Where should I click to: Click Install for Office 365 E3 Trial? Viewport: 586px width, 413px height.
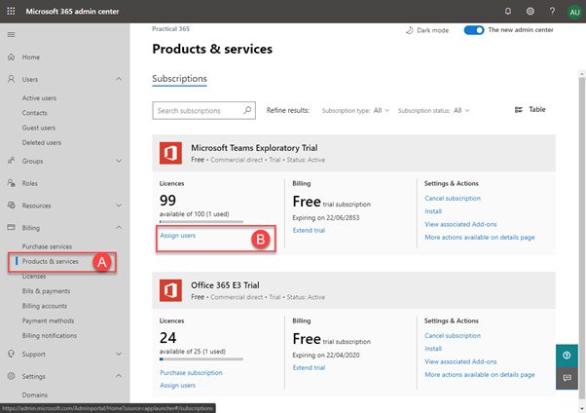(x=433, y=349)
